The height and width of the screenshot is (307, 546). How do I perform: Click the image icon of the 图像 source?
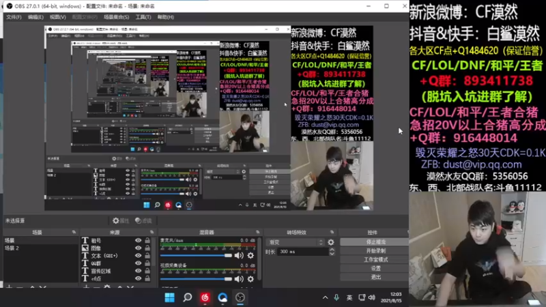(x=85, y=248)
